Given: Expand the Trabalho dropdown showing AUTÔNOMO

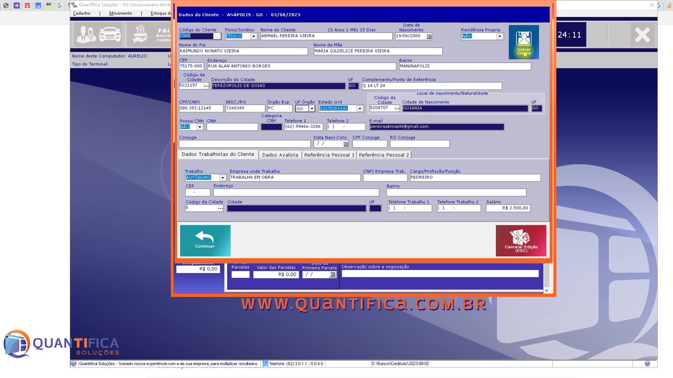Looking at the screenshot, I should 222,178.
